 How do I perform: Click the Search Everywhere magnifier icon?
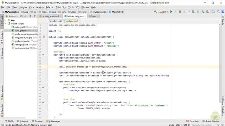click(218, 12)
